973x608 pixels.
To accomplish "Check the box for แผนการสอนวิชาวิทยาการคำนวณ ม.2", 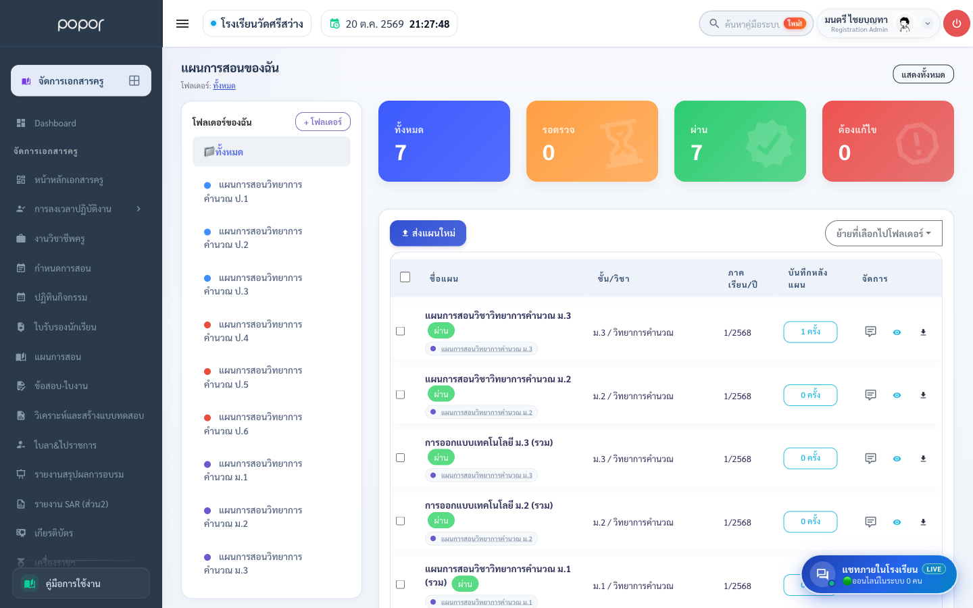I will 401,395.
